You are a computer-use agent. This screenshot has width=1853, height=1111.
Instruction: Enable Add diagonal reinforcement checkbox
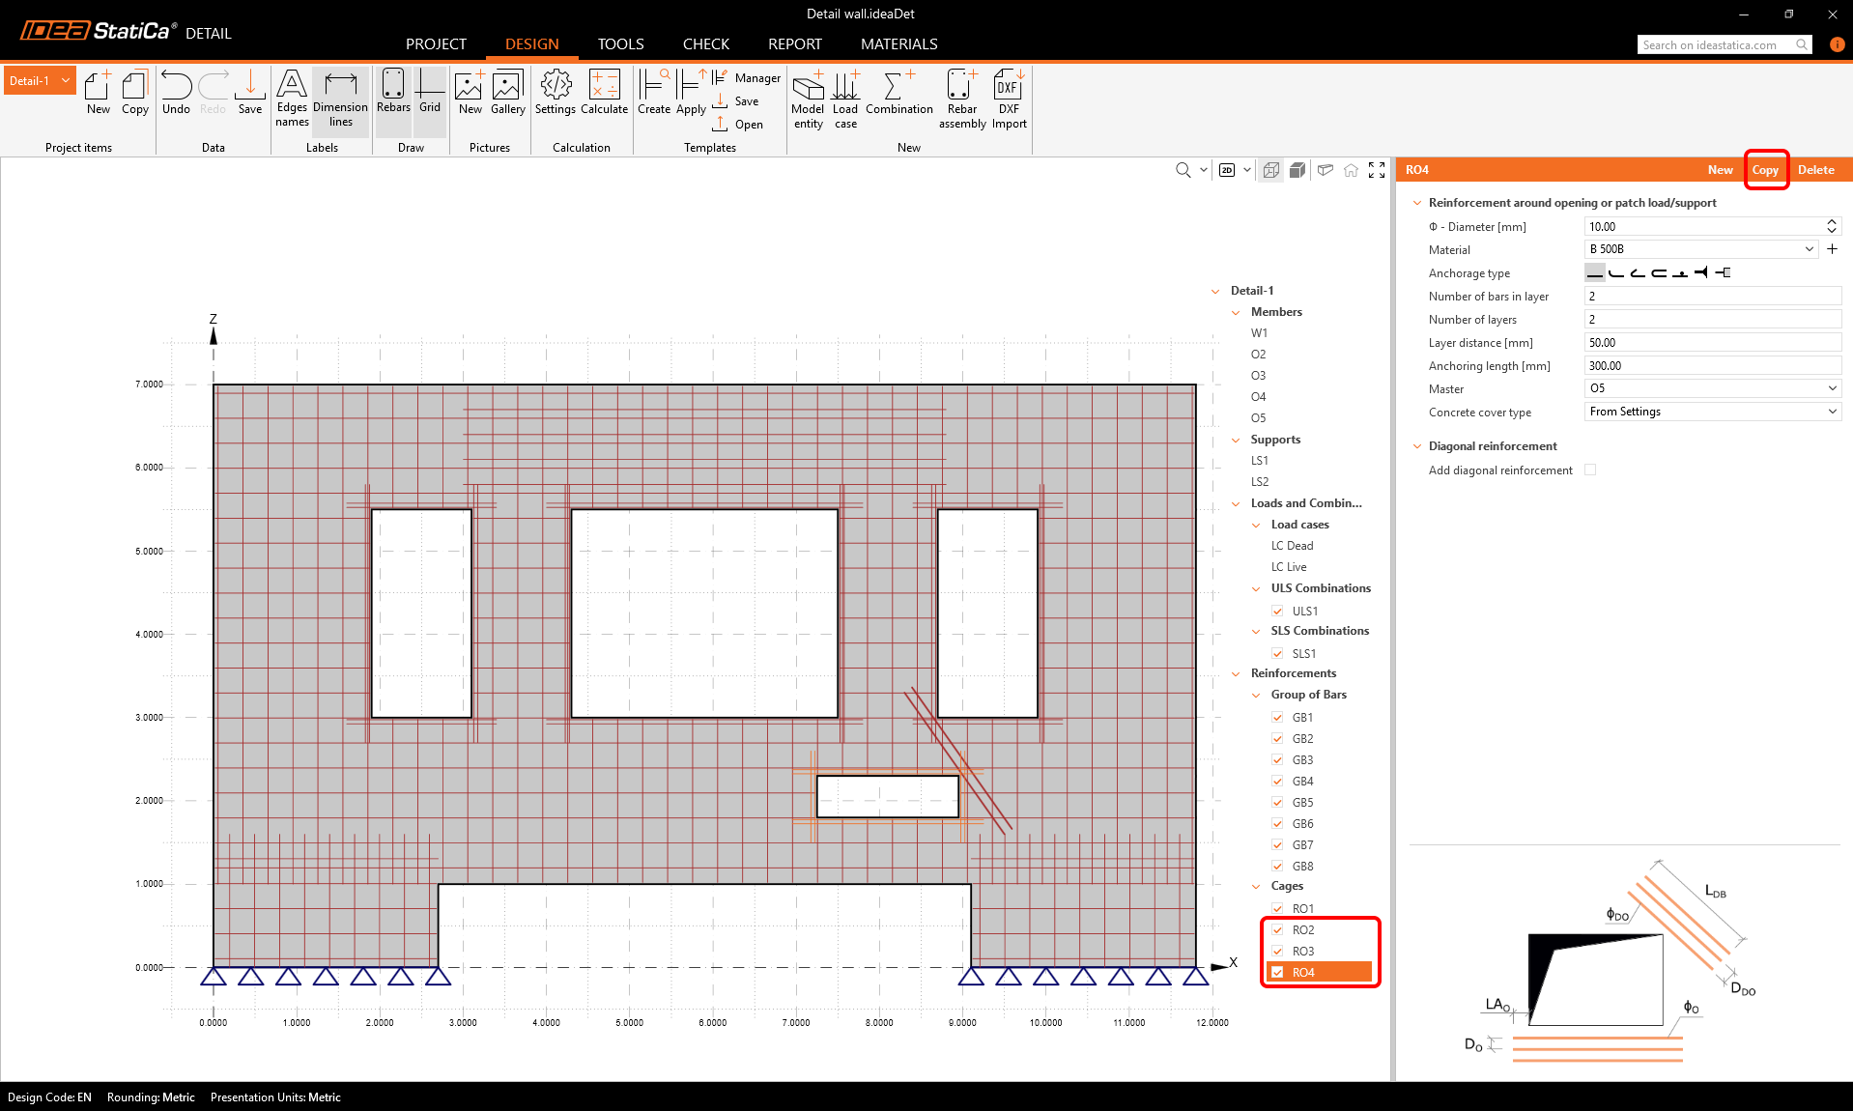pyautogui.click(x=1590, y=470)
